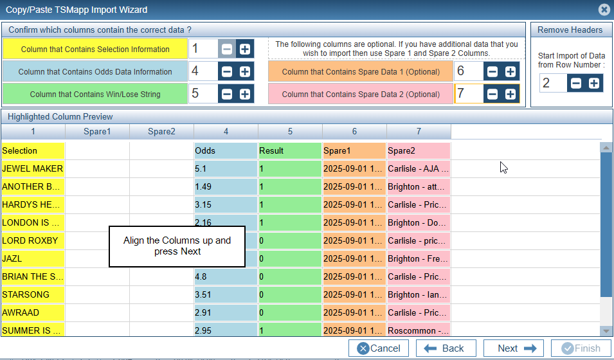
Task: Increase Spare Data 1 column number
Action: coord(510,72)
